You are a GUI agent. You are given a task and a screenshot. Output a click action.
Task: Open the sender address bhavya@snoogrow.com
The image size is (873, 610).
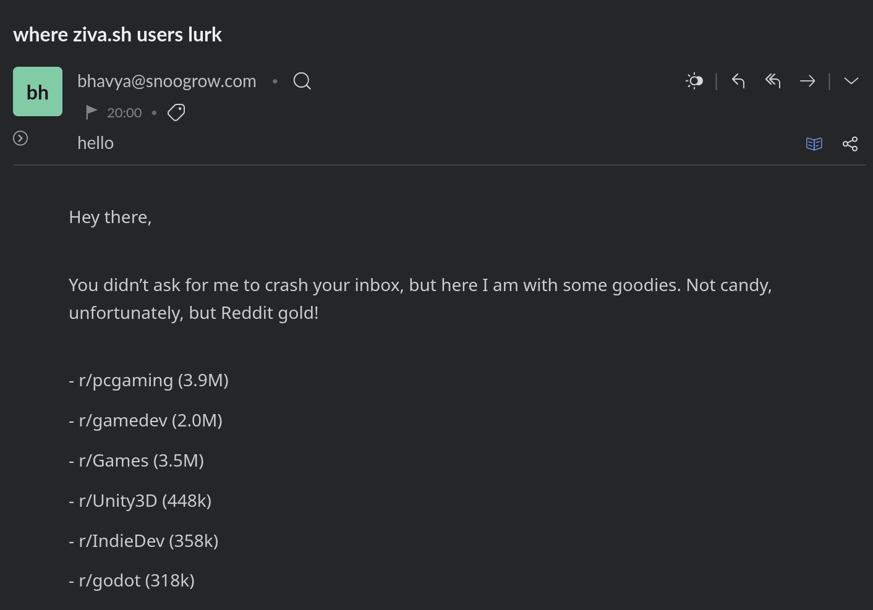pos(166,80)
